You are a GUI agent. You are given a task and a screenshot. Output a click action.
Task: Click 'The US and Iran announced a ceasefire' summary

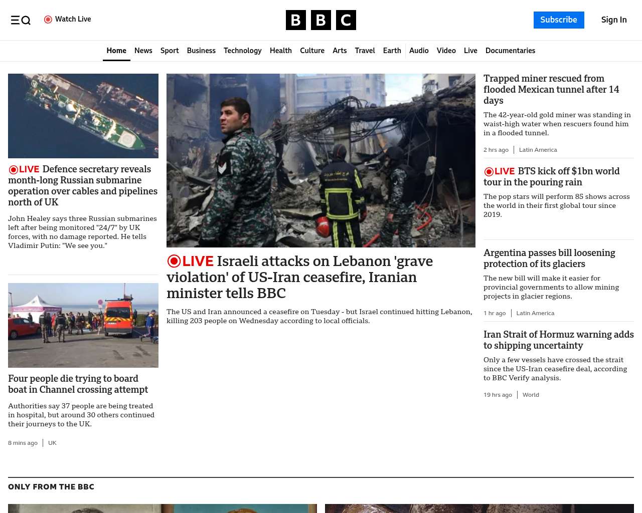[319, 316]
